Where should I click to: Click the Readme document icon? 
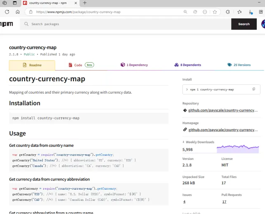pyautogui.click(x=25, y=65)
